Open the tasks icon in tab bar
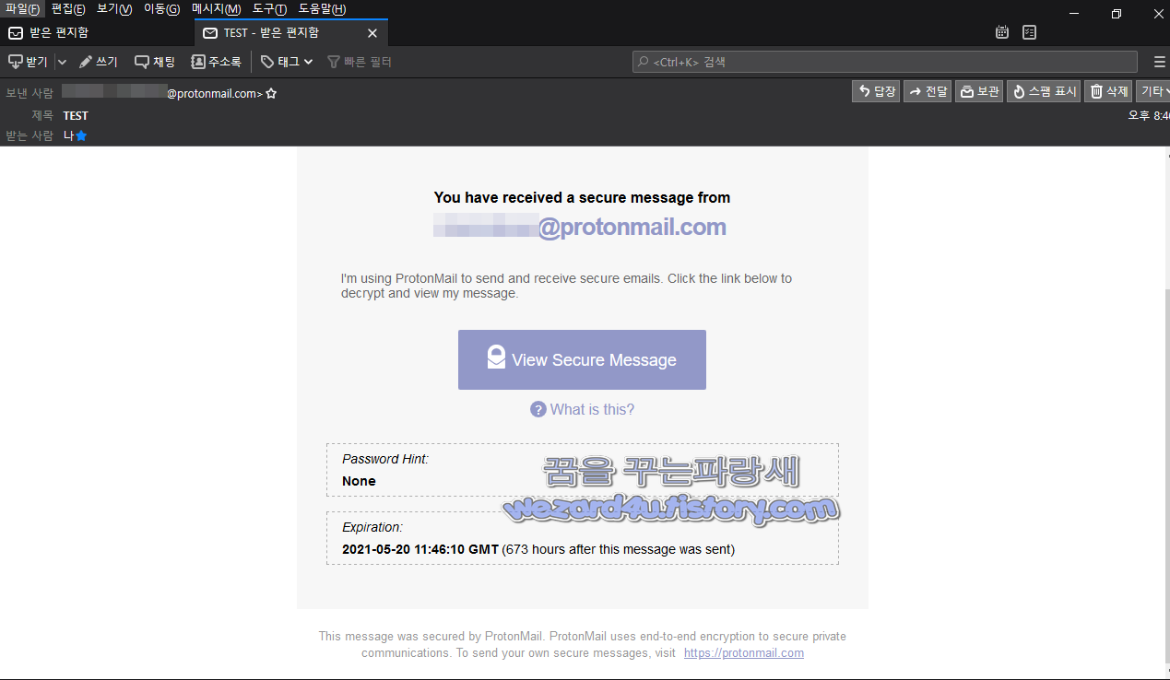This screenshot has height=680, width=1170. [x=1029, y=32]
